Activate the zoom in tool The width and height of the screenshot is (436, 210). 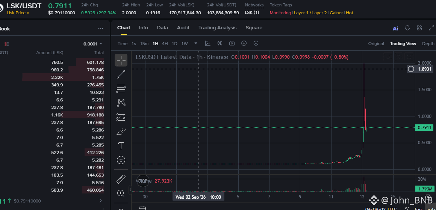click(x=121, y=193)
